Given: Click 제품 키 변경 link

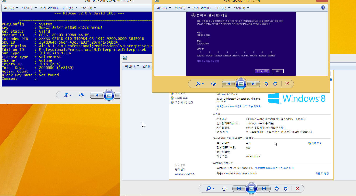Looking at the screenshot, I should (x=322, y=173).
